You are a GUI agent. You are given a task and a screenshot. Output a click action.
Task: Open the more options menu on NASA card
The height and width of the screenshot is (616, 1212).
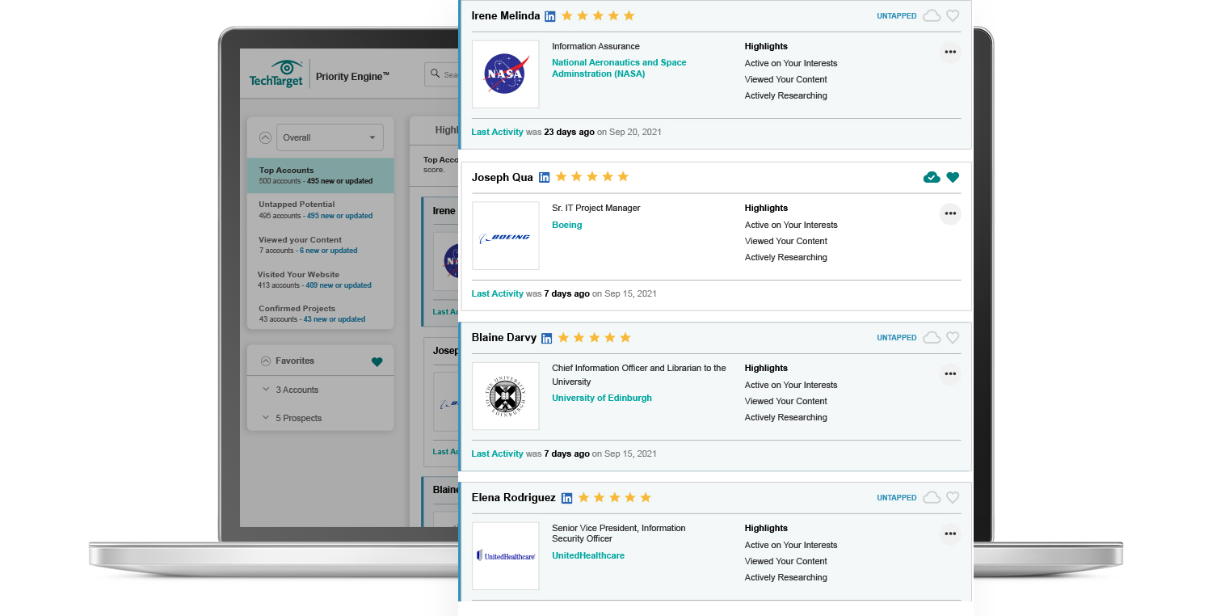950,53
